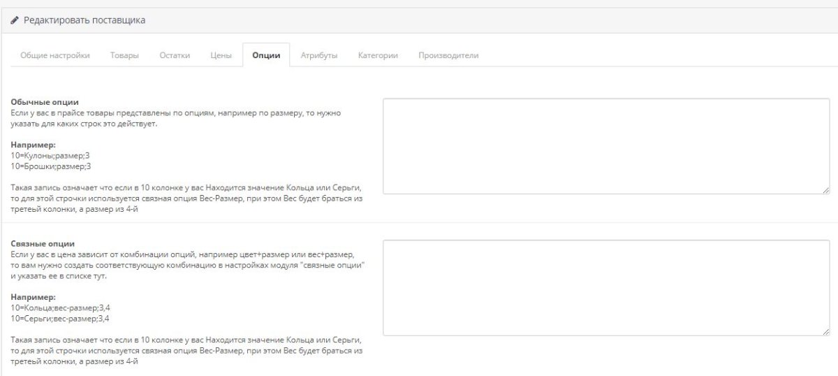The width and height of the screenshot is (838, 376).
Task: Click the Связные опции section title
Action: tap(43, 244)
